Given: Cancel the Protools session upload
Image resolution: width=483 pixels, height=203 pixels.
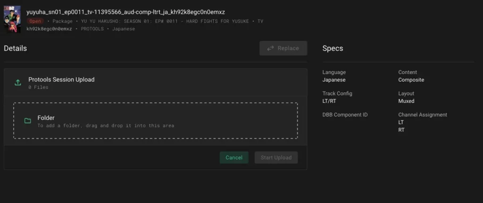Looking at the screenshot, I should (234, 158).
